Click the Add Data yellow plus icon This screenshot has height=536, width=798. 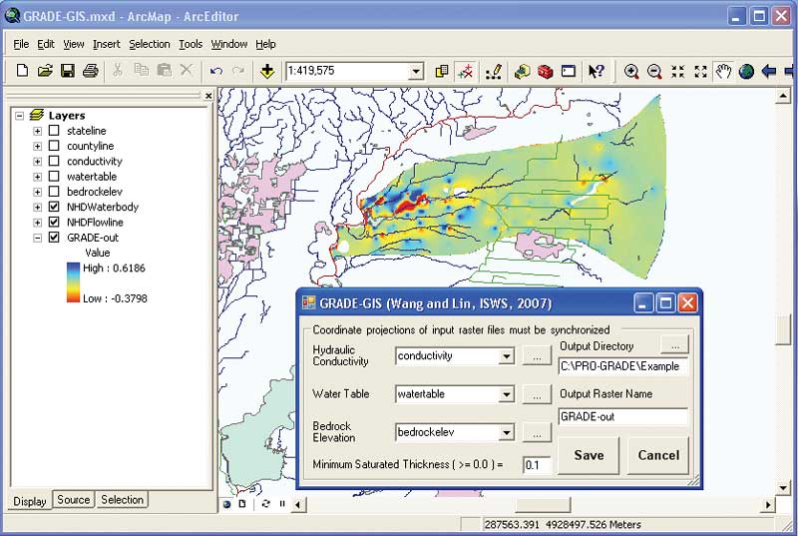pos(267,71)
